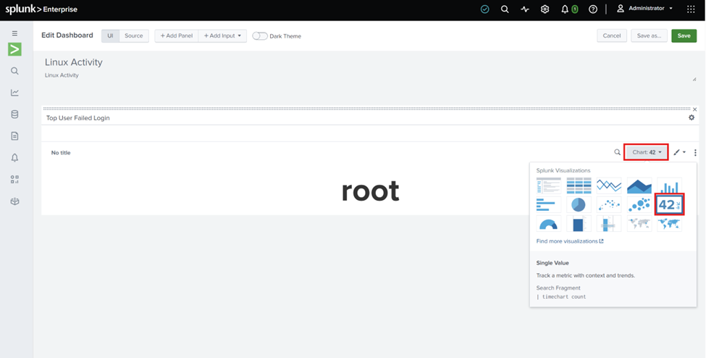
Task: Expand the Add Input dropdown
Action: coord(222,36)
